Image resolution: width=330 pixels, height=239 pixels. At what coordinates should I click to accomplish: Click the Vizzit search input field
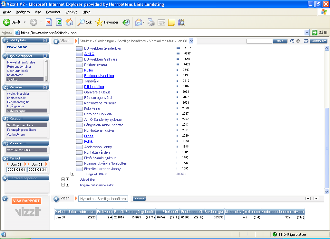click(x=259, y=41)
